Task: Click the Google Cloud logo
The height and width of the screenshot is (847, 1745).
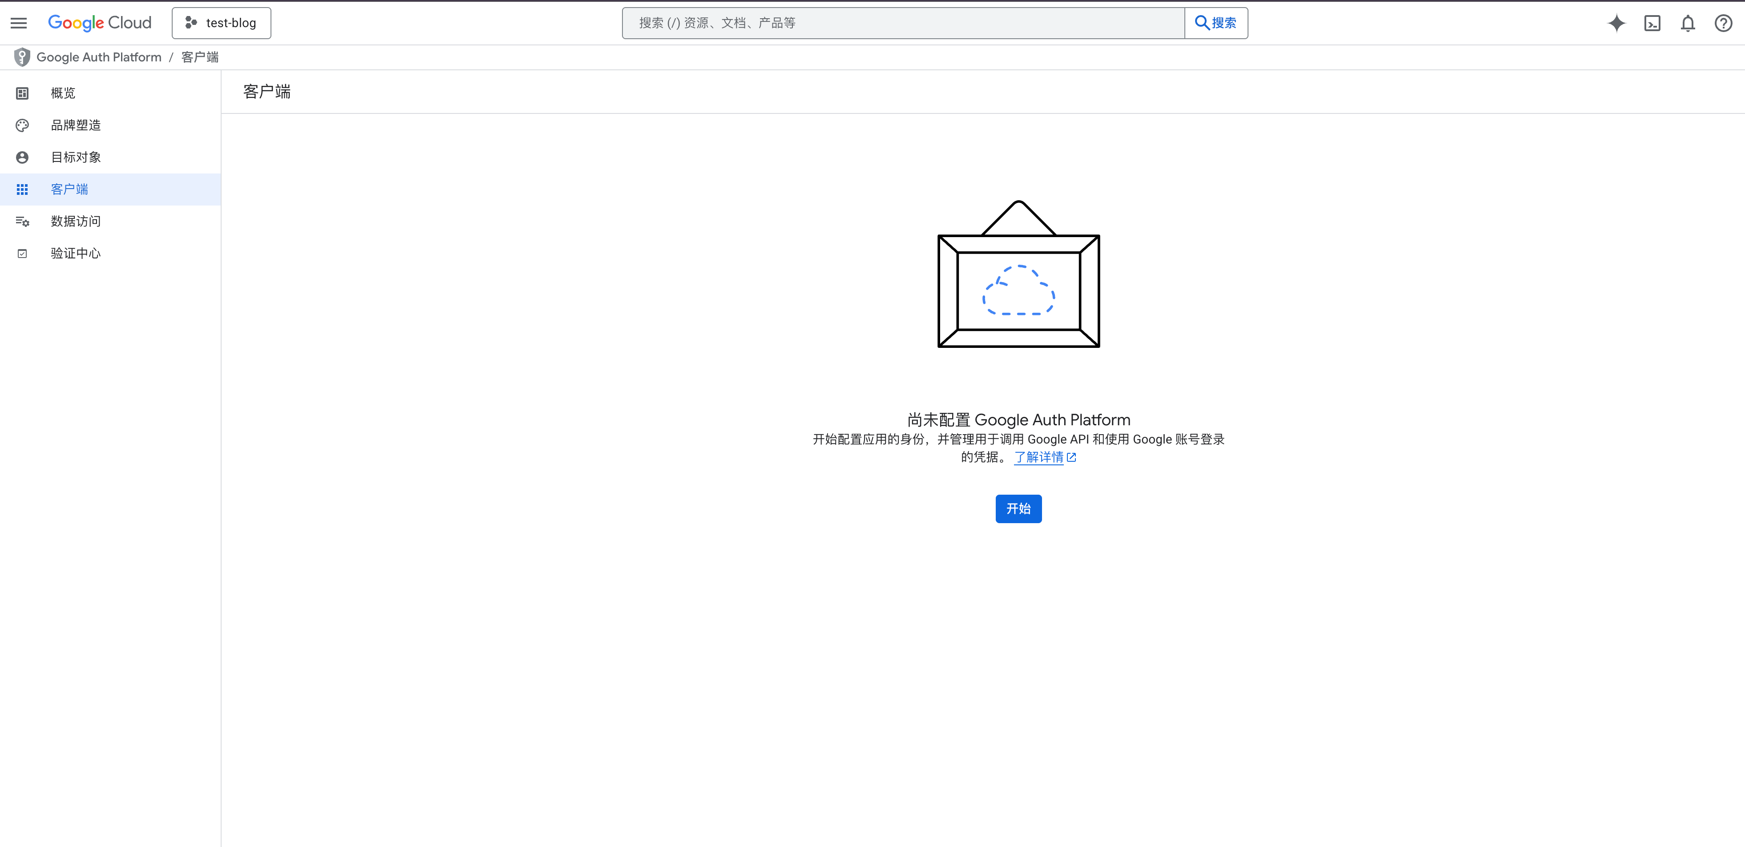Action: coord(100,23)
